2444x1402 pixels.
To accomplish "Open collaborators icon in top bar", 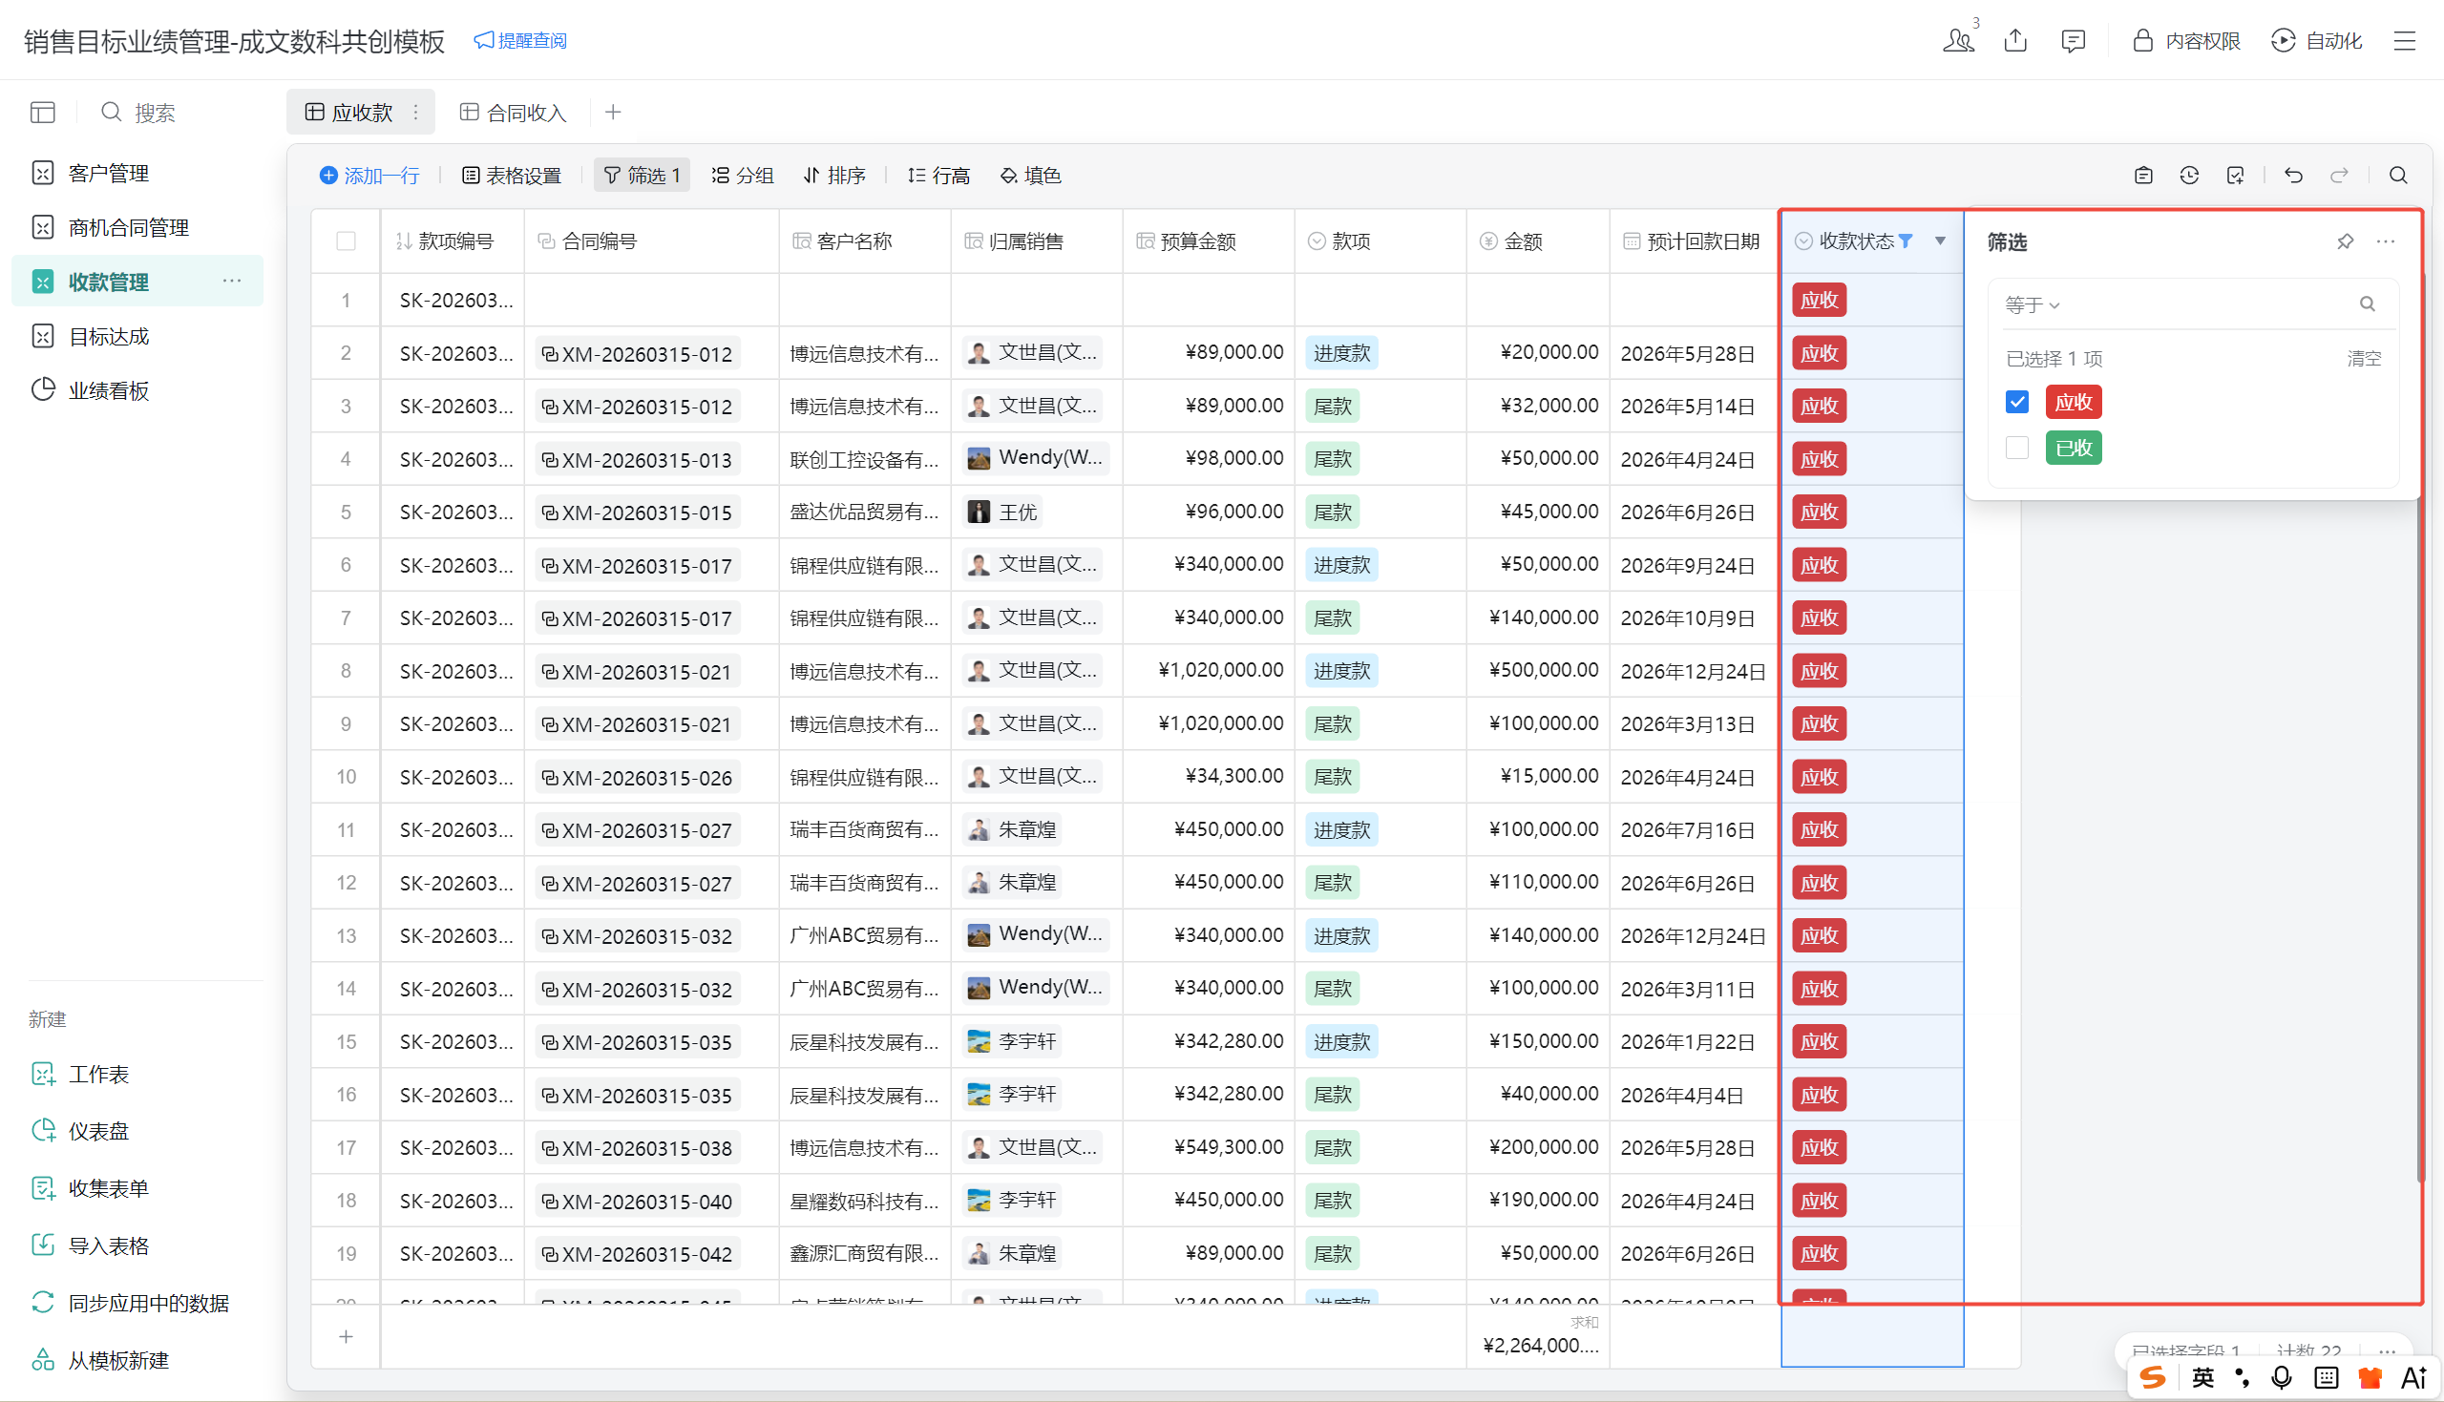I will [x=1958, y=40].
